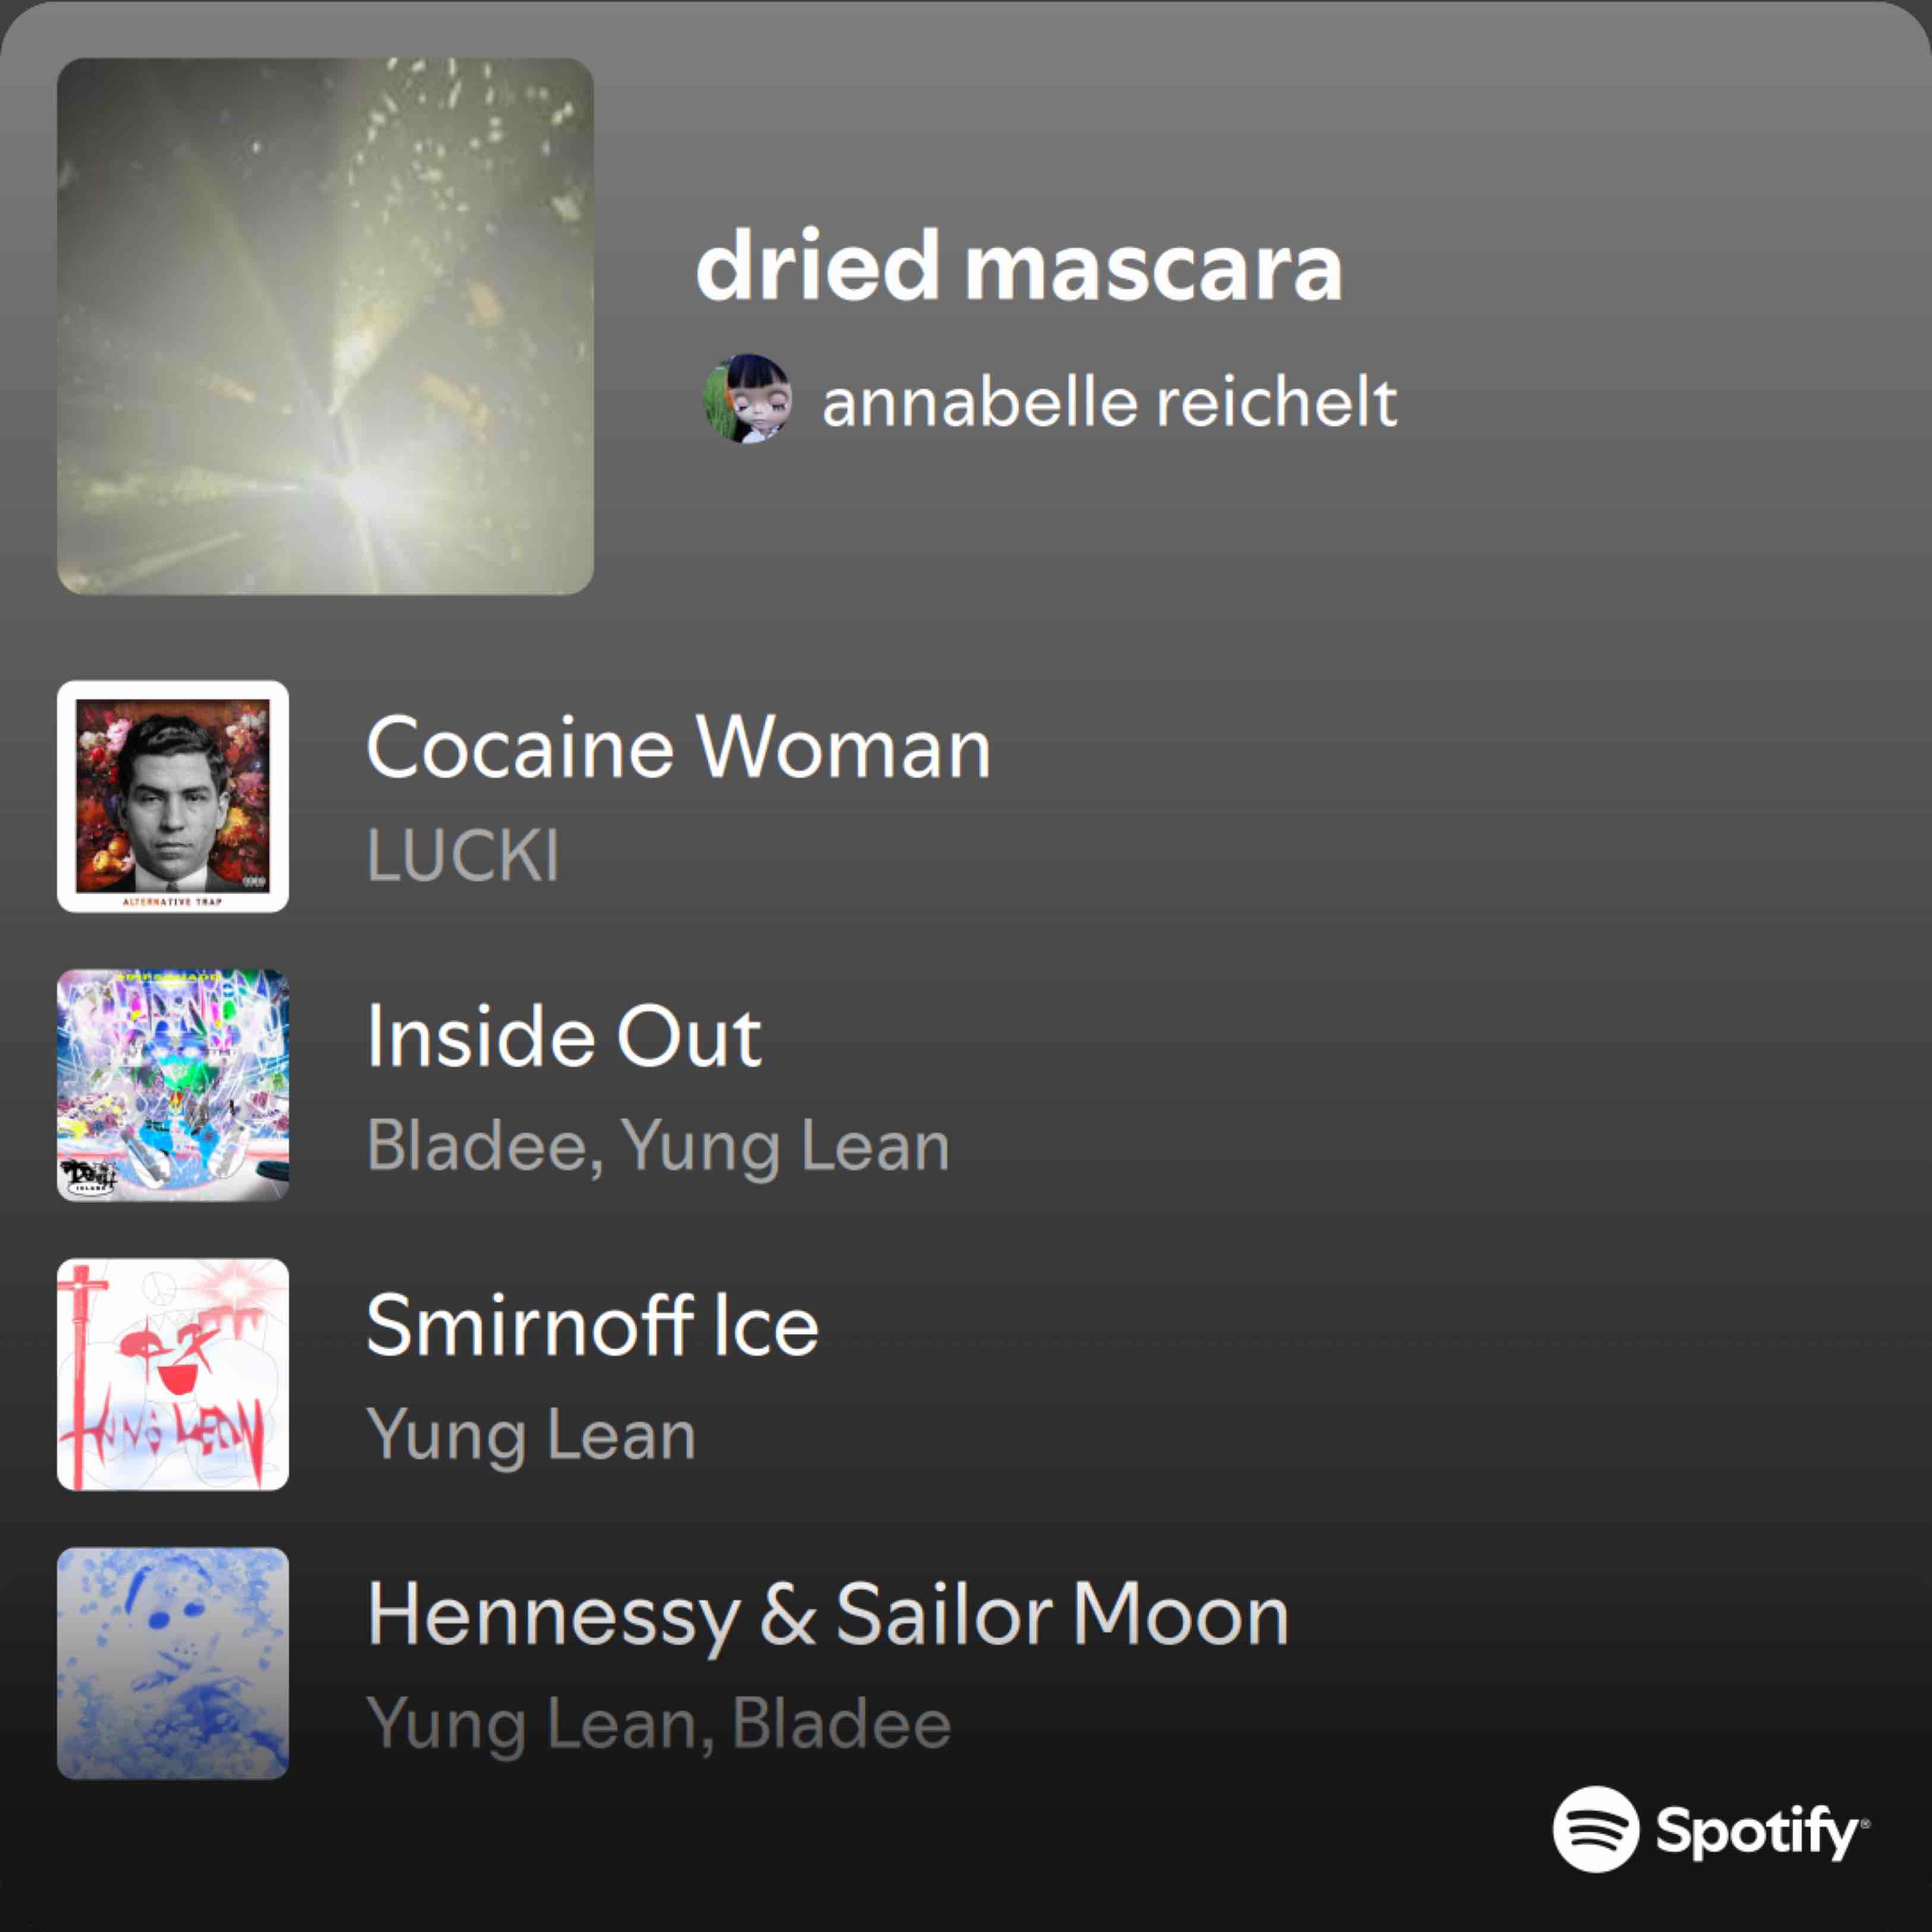
Task: Open the dried mascara playlist cover image
Action: (x=325, y=326)
